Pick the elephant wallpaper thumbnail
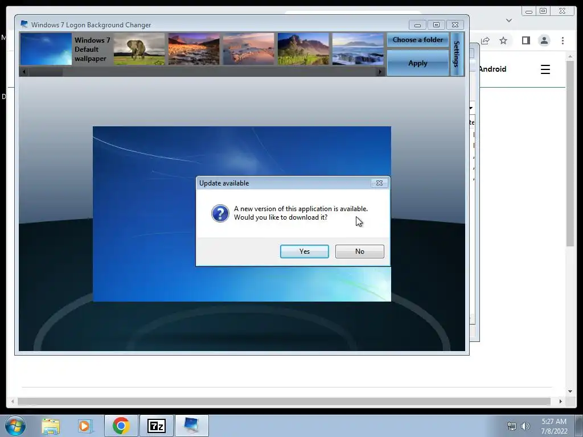583x437 pixels. pos(139,49)
